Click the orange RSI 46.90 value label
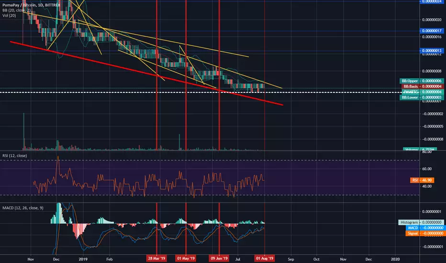The height and width of the screenshot is (263, 446). [423, 180]
